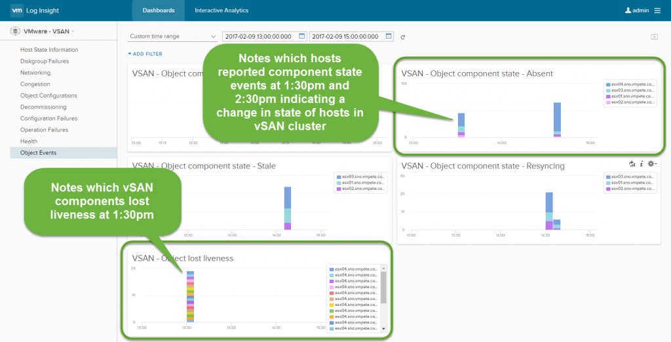
Task: Open calendar picker for end time
Action: pos(389,37)
